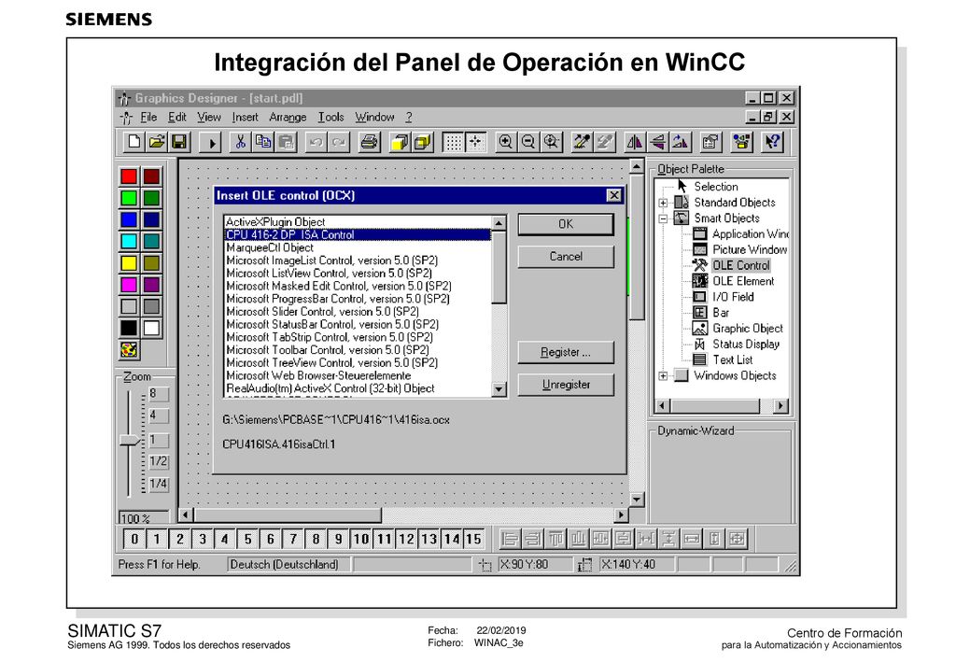Pick the cyan color swatch
The height and width of the screenshot is (662, 956).
click(x=129, y=242)
